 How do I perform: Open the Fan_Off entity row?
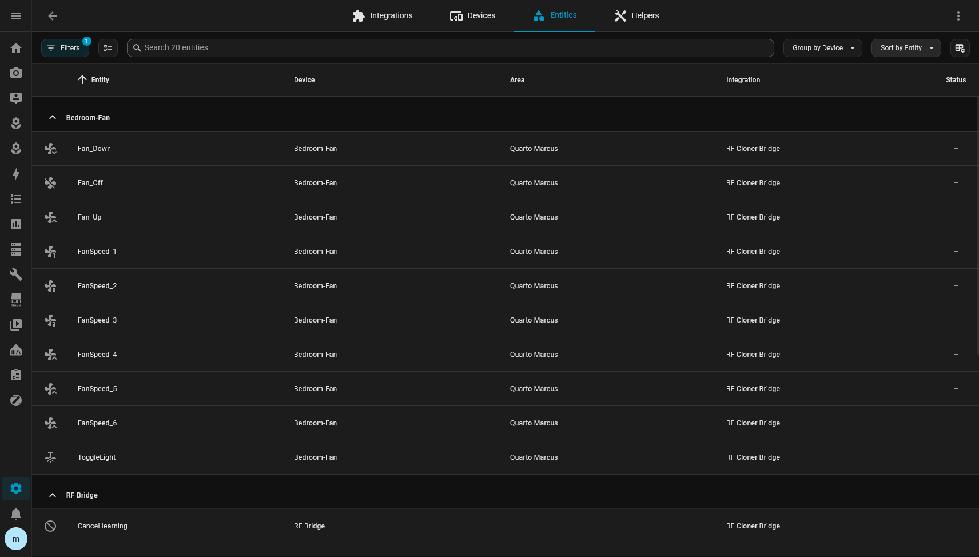coord(504,183)
